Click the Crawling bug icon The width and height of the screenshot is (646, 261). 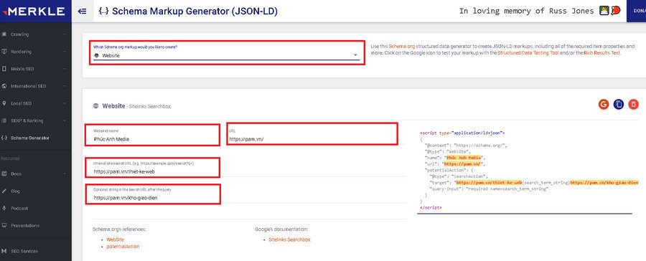tap(4, 34)
